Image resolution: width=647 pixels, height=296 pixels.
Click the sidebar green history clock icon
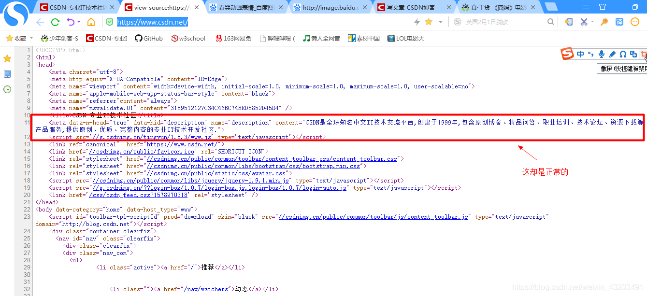coord(7,89)
